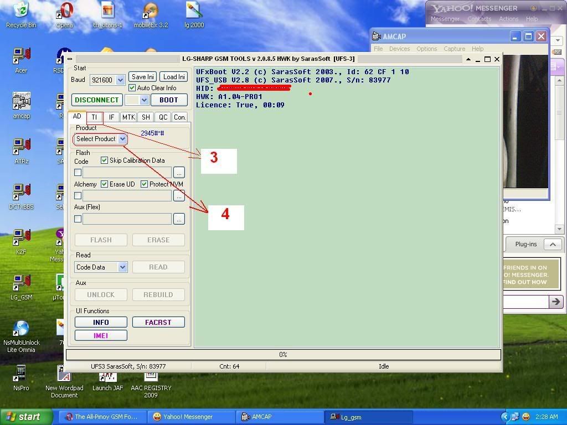Open AMCAP Capture menu
The height and width of the screenshot is (425, 567).
point(454,49)
